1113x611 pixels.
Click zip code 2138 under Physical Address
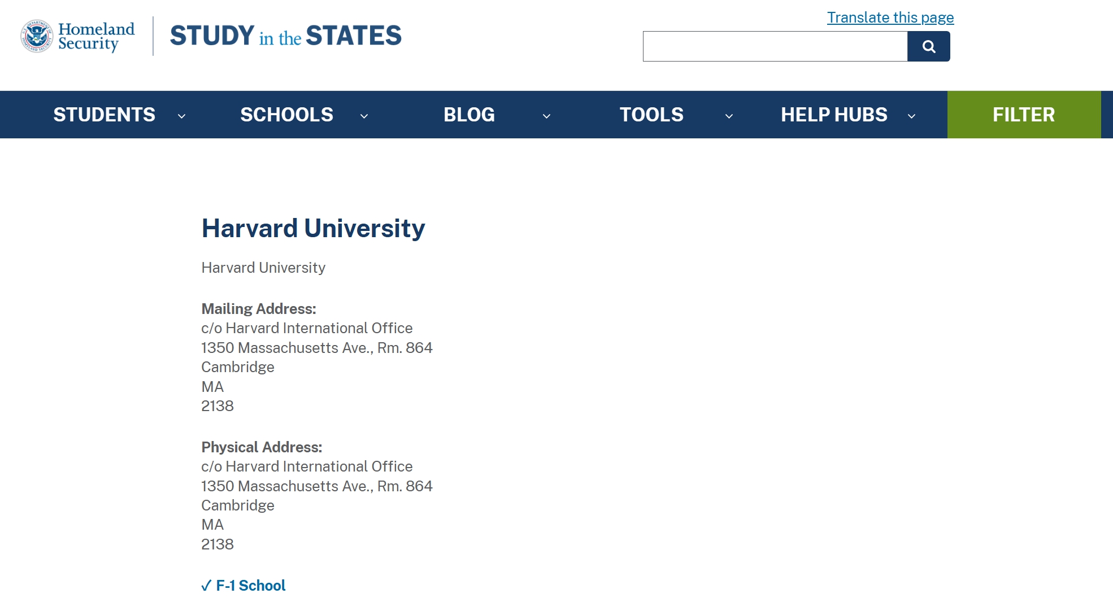click(x=218, y=544)
